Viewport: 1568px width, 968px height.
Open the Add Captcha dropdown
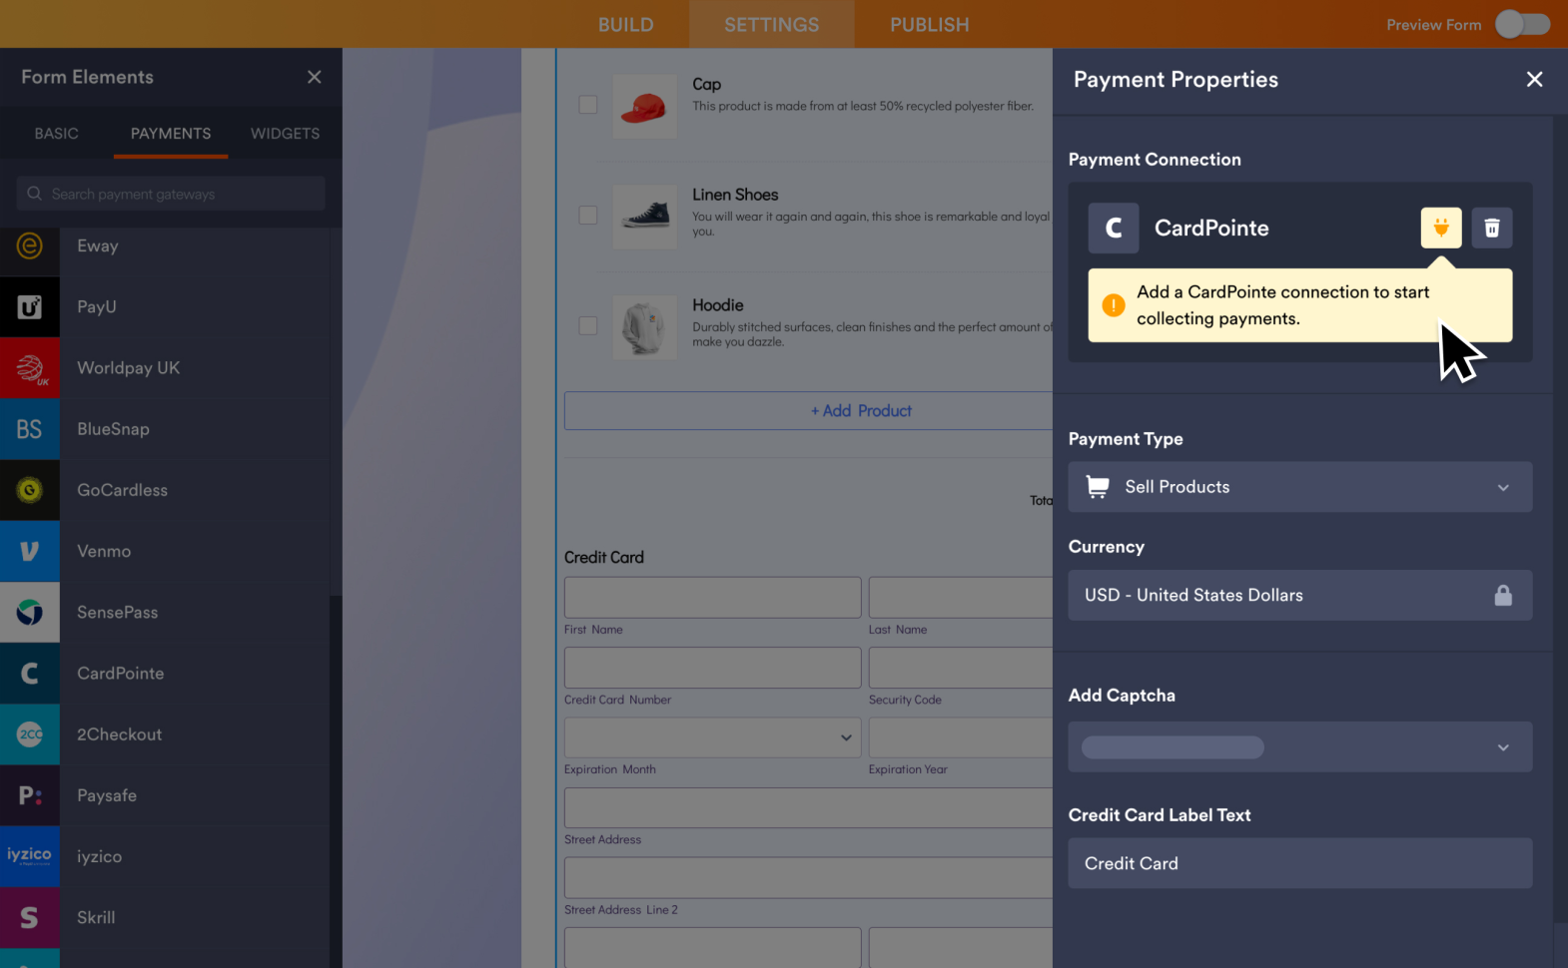[1300, 747]
